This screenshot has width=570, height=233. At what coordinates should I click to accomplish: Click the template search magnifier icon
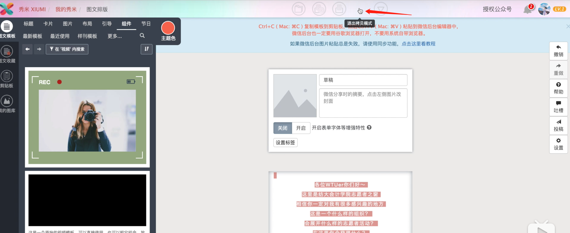[142, 36]
